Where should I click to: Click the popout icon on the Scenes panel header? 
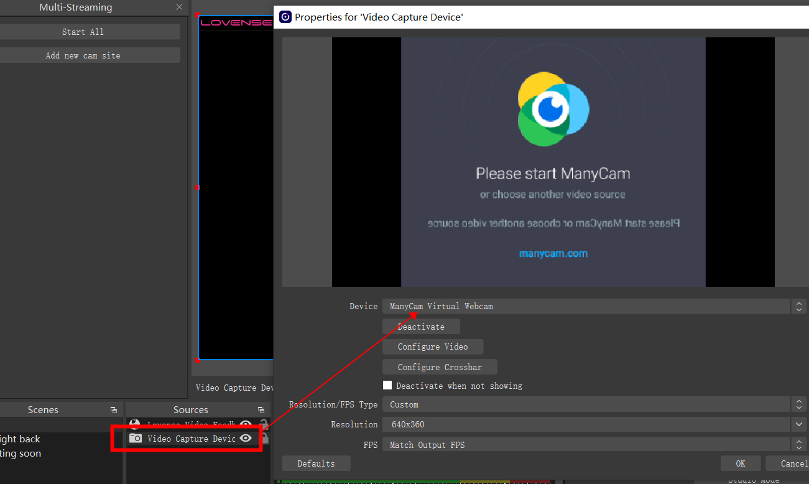click(x=113, y=409)
